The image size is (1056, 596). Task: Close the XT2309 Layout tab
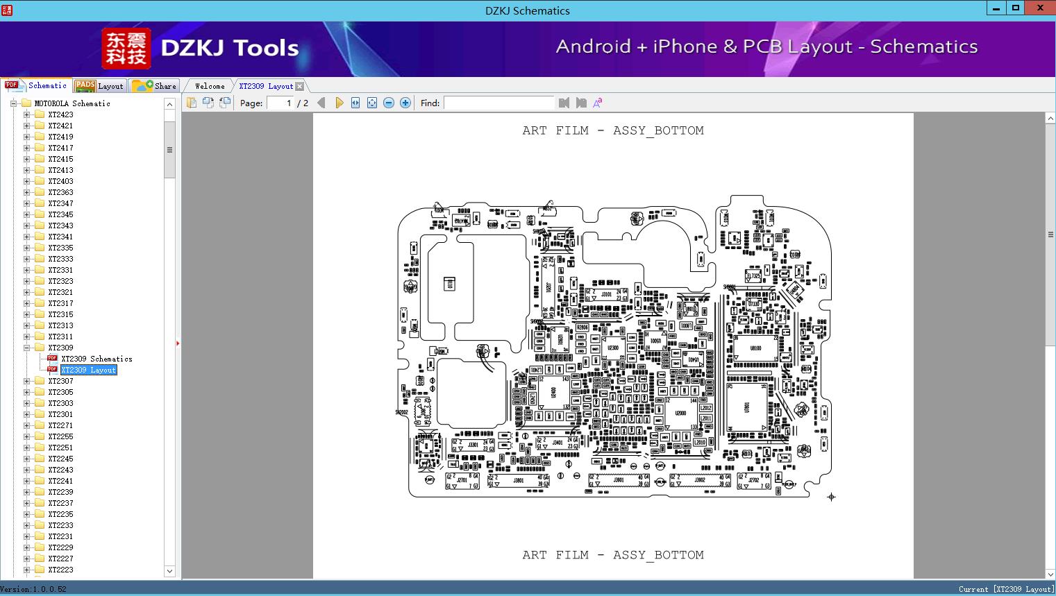[x=299, y=87]
